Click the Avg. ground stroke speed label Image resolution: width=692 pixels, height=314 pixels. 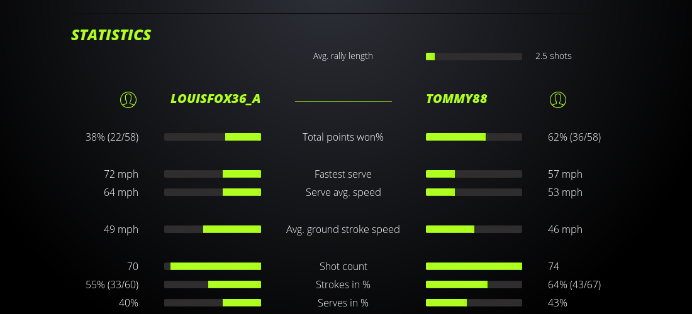coord(343,229)
